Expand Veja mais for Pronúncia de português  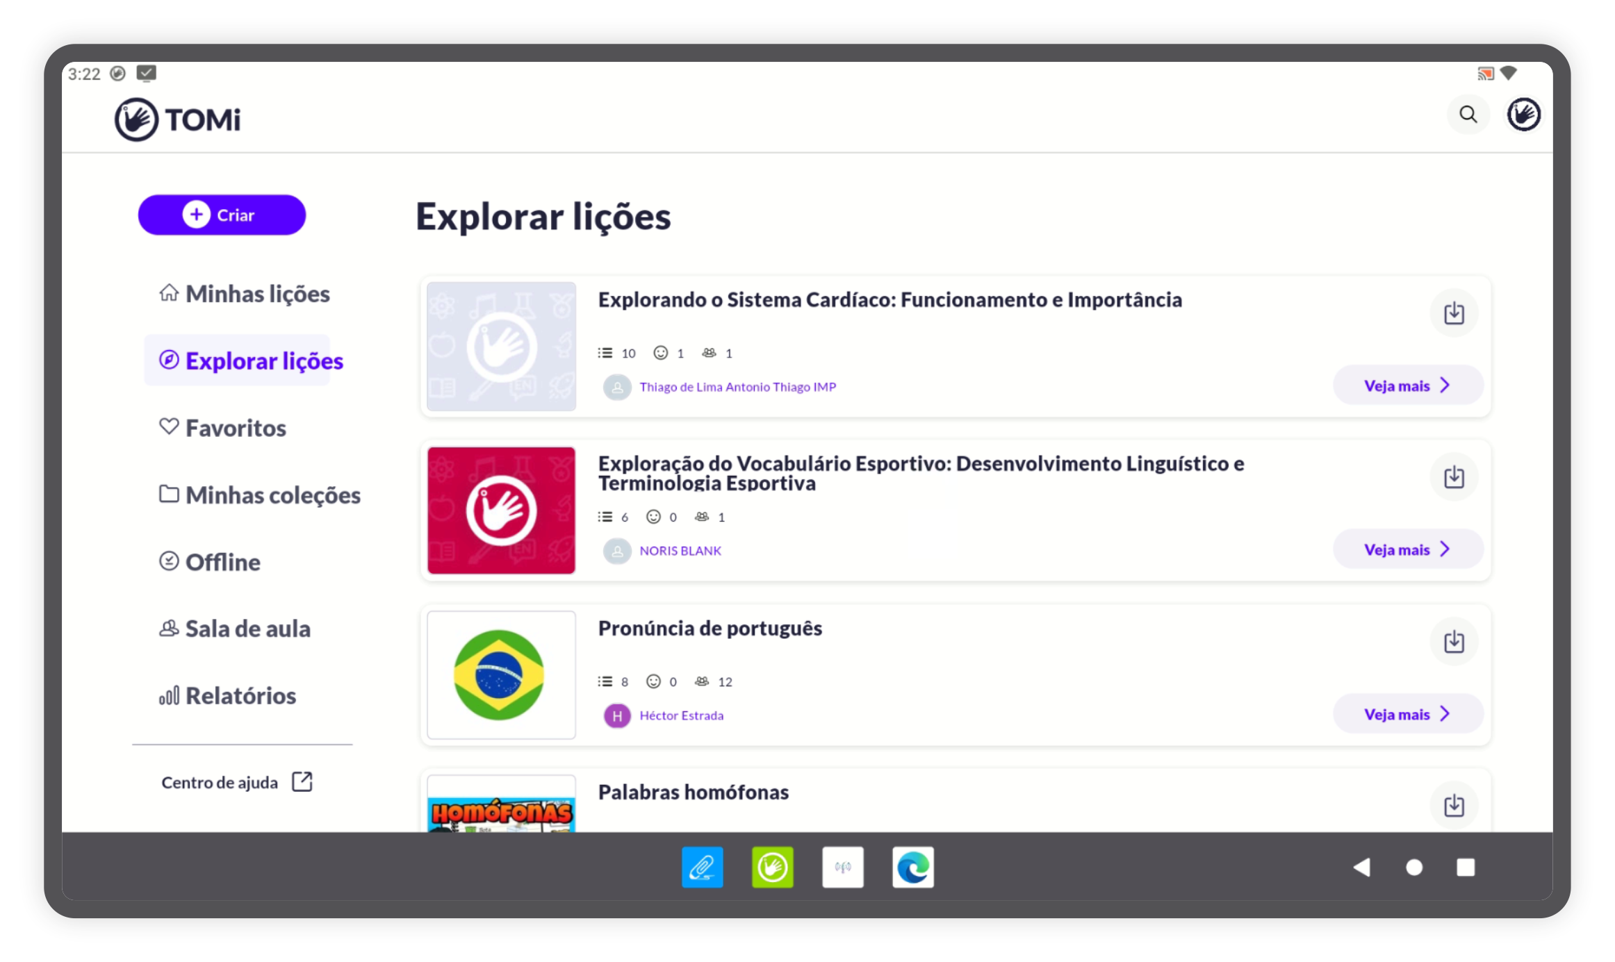coord(1407,714)
